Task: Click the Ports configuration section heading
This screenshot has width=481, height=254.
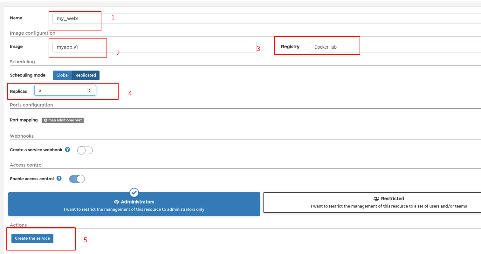Action: (x=31, y=105)
